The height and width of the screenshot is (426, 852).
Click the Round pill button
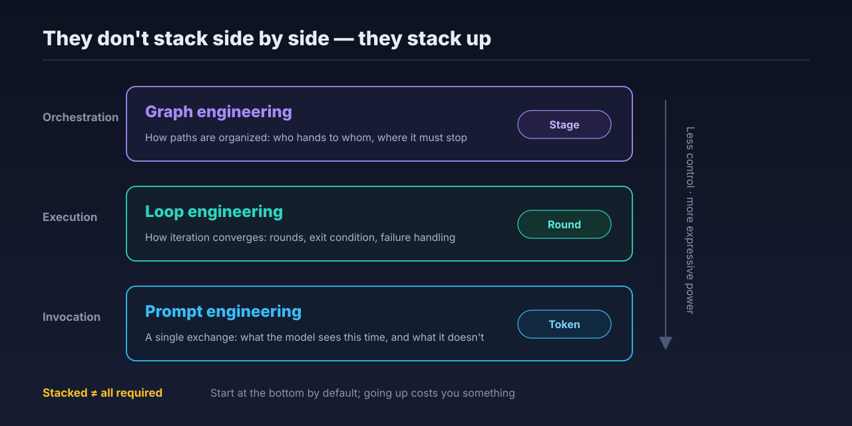(564, 224)
